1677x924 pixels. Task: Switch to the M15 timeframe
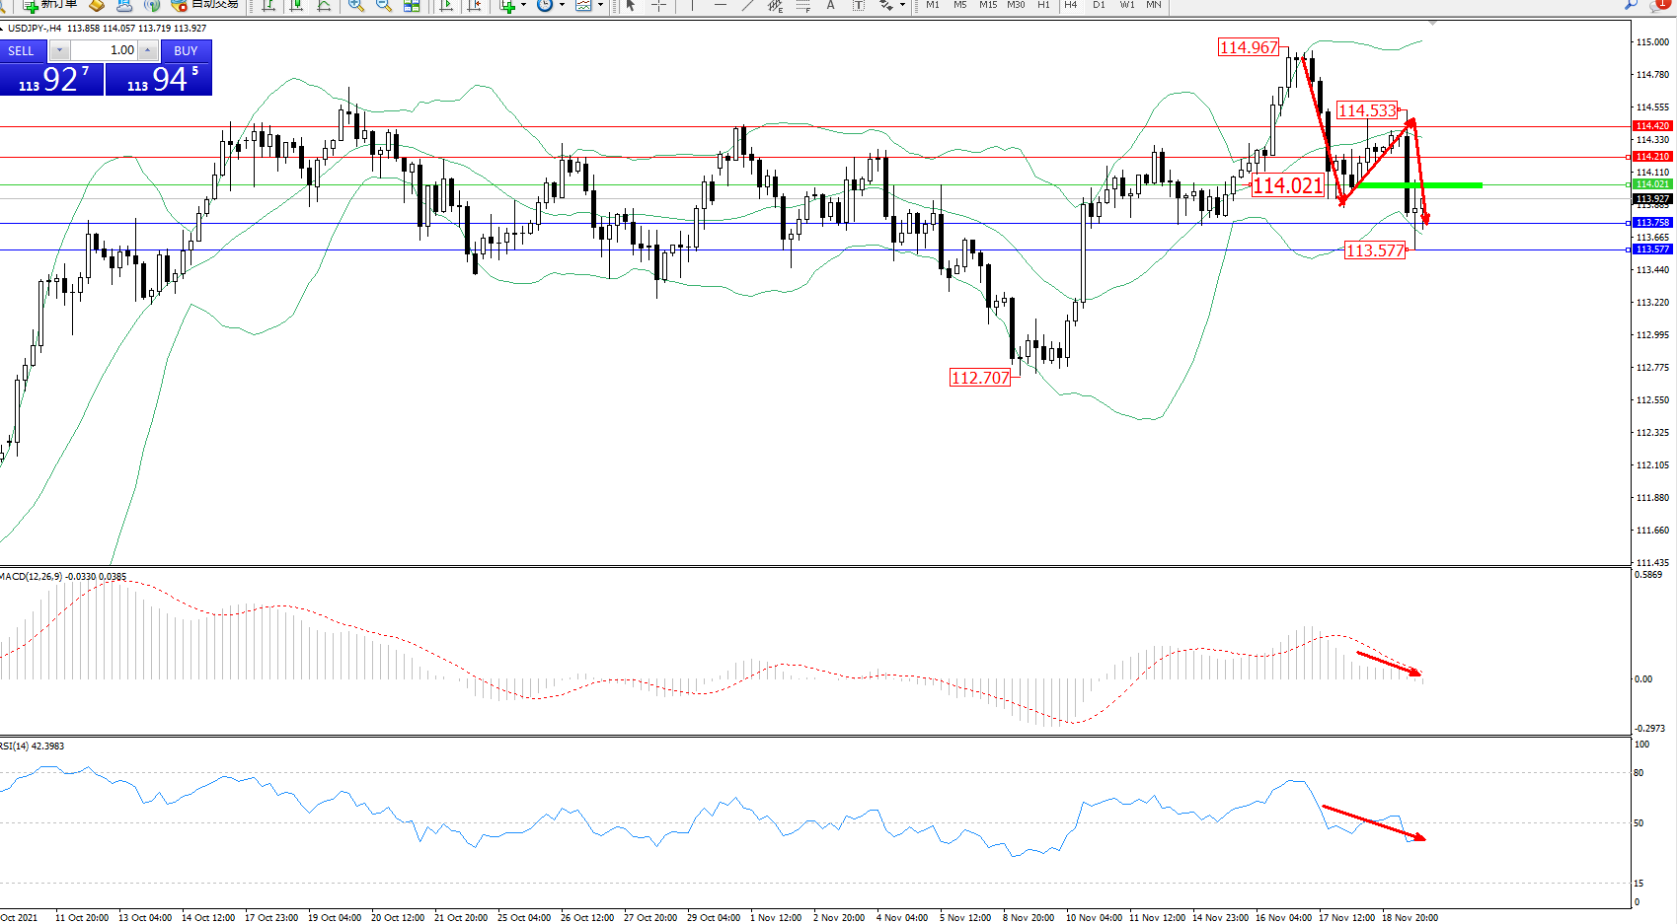[987, 6]
